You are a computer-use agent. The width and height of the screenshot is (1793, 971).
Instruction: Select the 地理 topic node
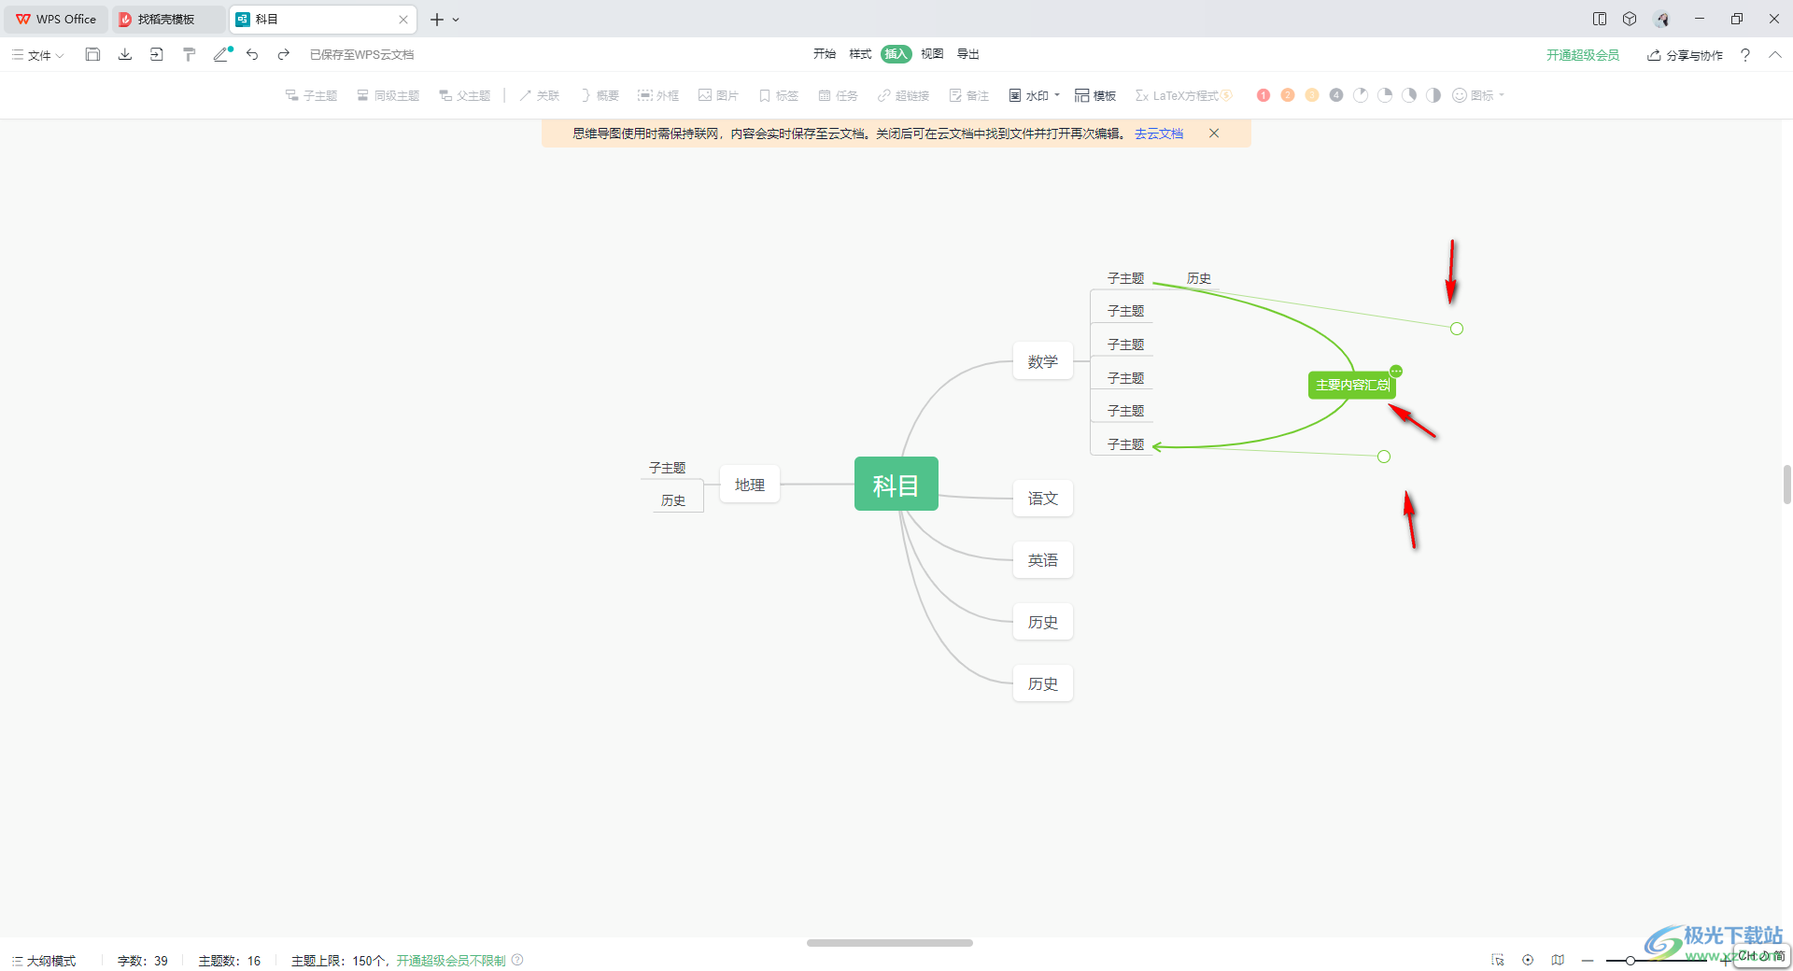tap(750, 485)
